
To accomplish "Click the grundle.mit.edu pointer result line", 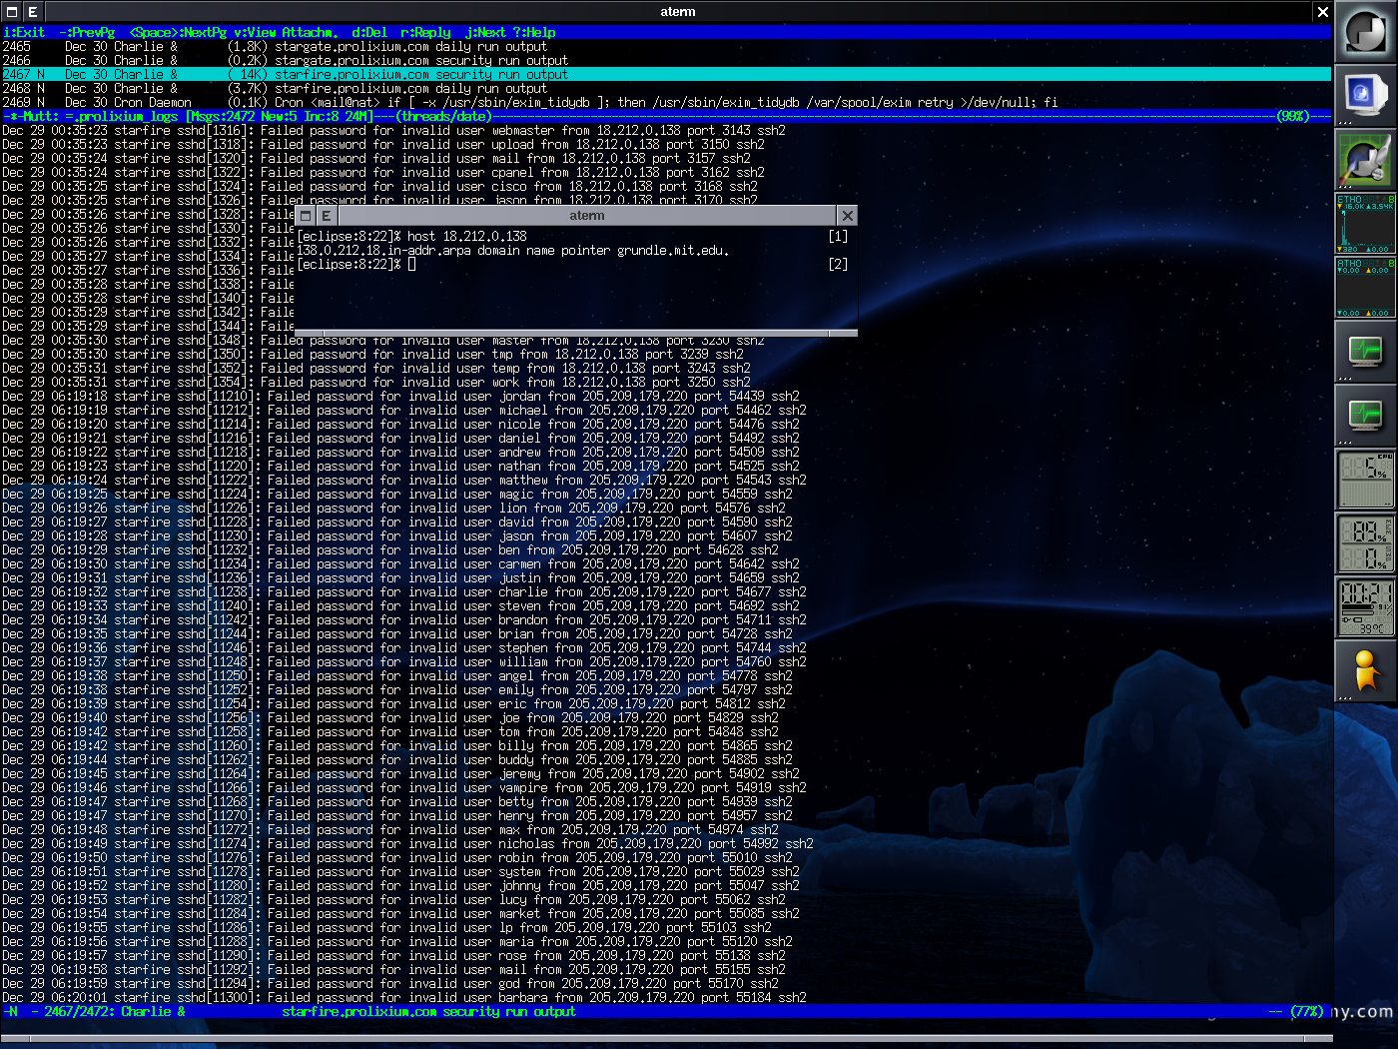I will pyautogui.click(x=513, y=250).
